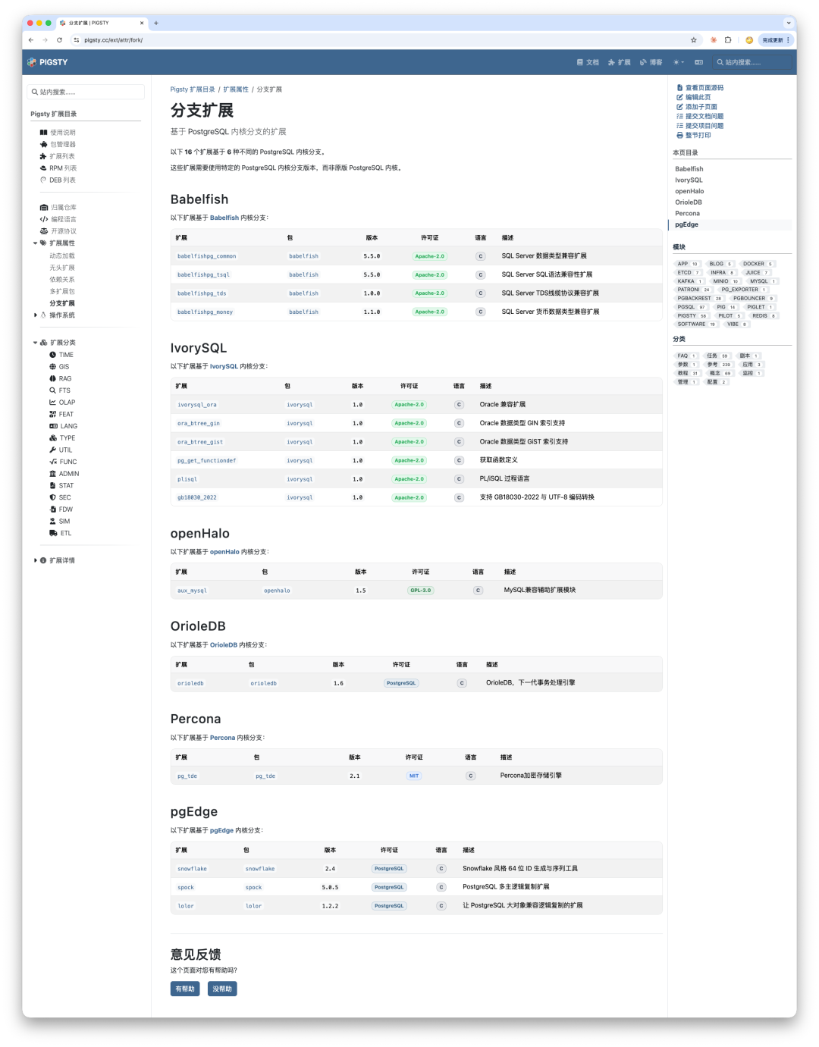The width and height of the screenshot is (819, 1047).
Task: Click the PIGSTY logo in the navbar
Action: click(x=48, y=62)
